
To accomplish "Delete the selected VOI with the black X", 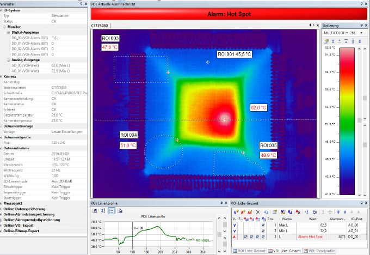I will (x=258, y=212).
